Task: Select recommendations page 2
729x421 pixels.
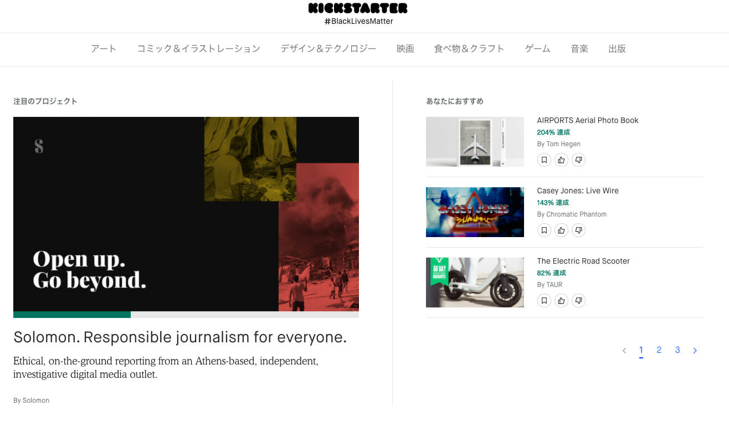Action: pyautogui.click(x=659, y=350)
